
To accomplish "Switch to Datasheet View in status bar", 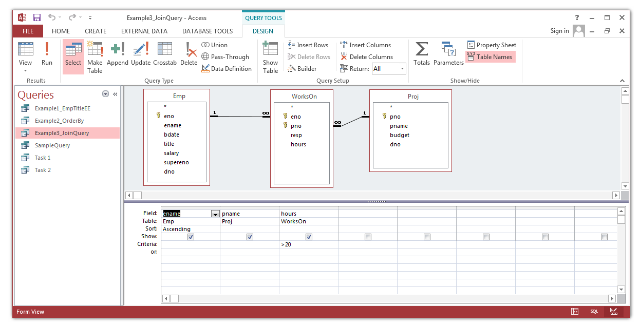I will pos(575,312).
